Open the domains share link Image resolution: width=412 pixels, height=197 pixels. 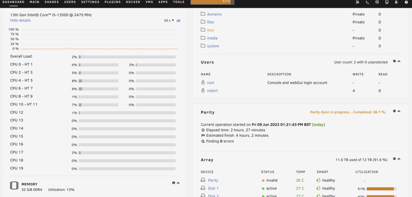(x=214, y=14)
